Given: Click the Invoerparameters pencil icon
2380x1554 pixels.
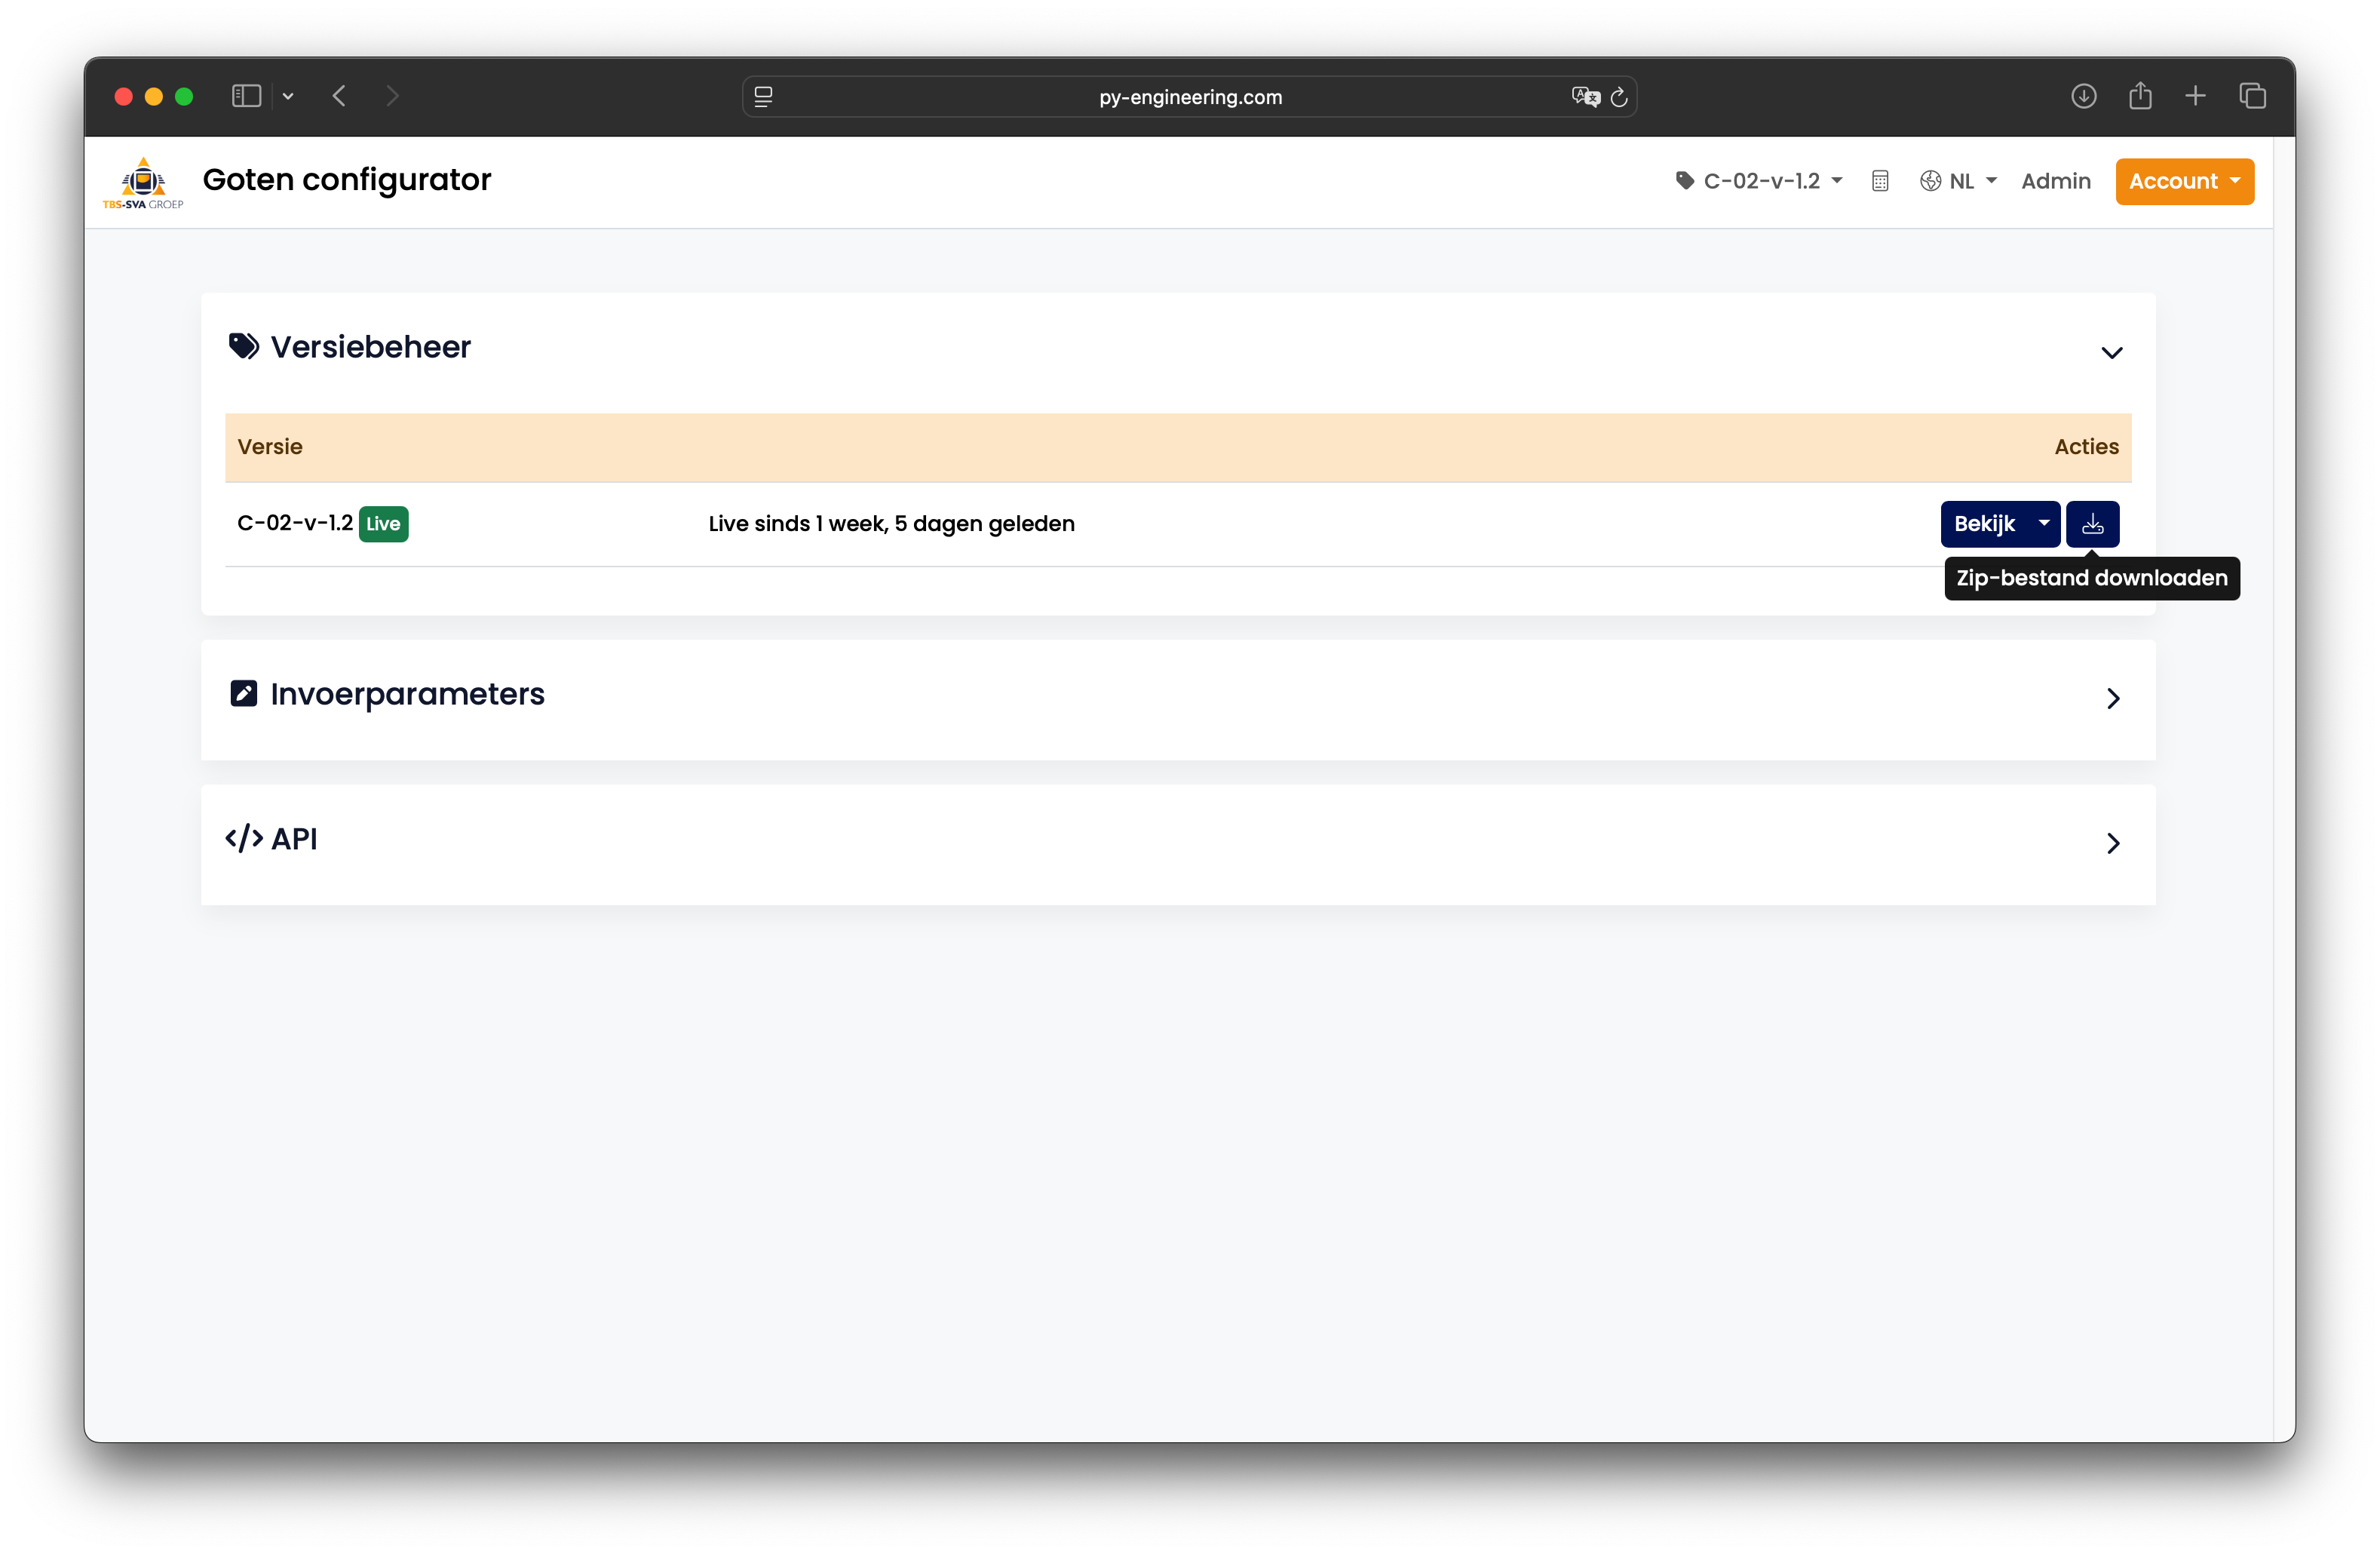Looking at the screenshot, I should [243, 693].
